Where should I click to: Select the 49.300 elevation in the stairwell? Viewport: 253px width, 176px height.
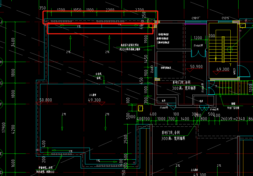click(x=223, y=69)
